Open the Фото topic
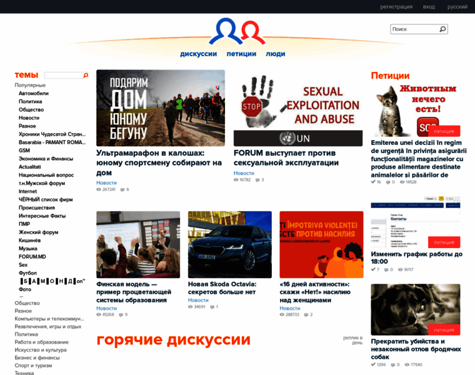Screen dimensions: 475x375 25,289
